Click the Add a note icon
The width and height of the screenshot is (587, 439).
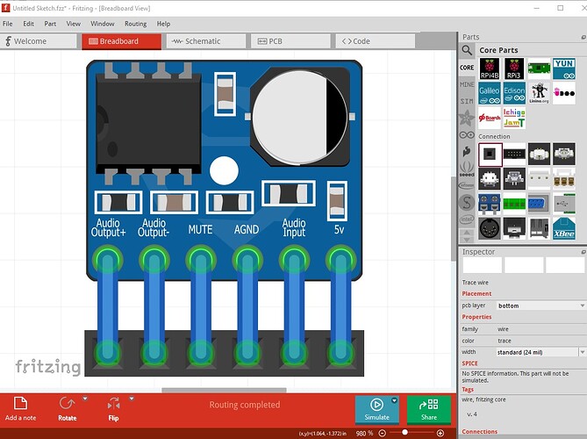click(x=22, y=405)
